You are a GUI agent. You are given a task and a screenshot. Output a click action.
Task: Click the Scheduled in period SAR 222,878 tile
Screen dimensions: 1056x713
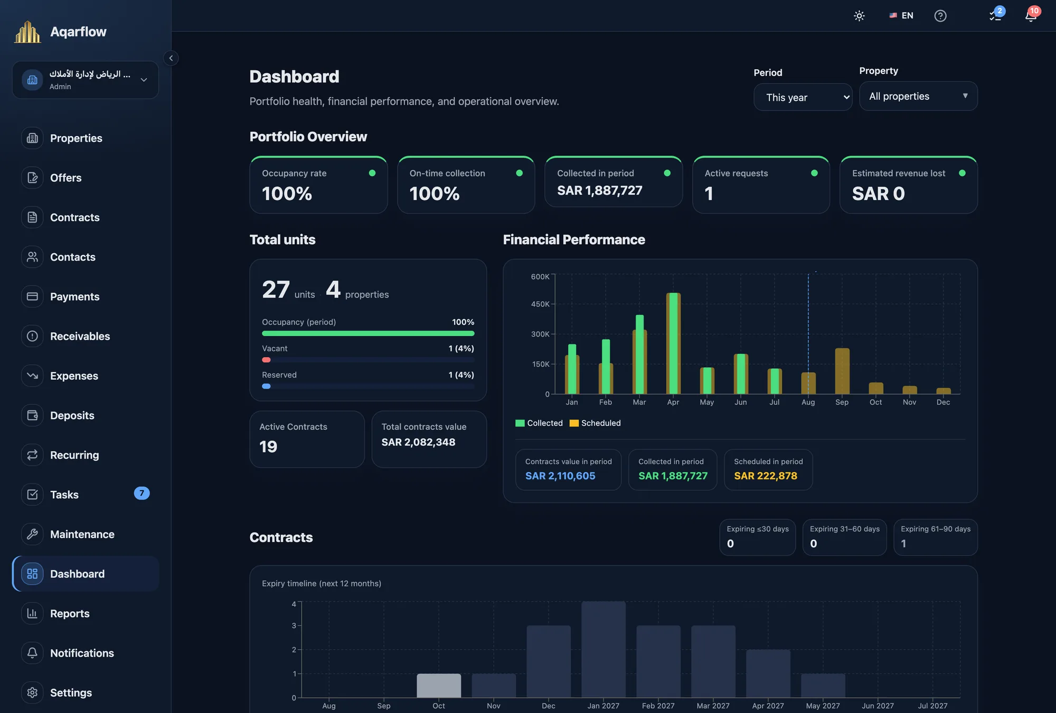pos(768,470)
